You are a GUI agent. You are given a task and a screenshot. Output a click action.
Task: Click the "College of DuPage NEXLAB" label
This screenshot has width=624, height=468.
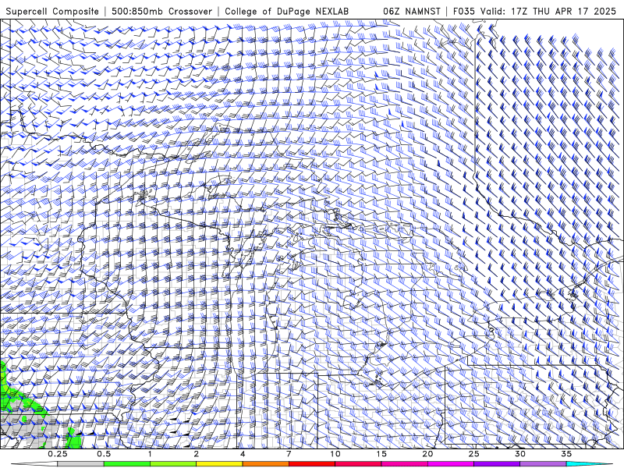coord(286,12)
